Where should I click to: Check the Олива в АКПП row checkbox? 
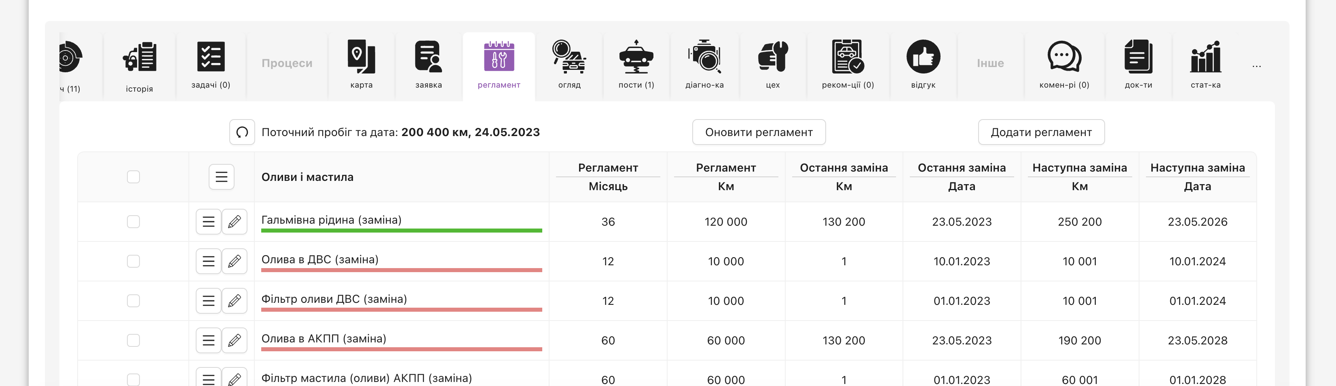click(x=133, y=340)
